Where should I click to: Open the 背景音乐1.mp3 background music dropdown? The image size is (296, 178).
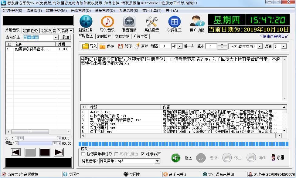pyautogui.click(x=158, y=161)
